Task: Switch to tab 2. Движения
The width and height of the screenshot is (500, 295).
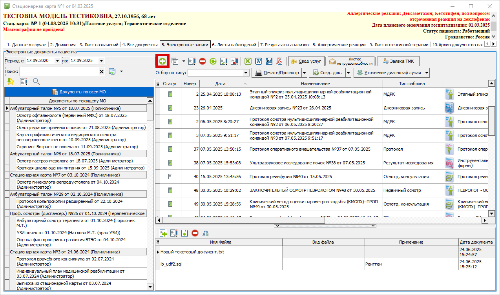Action: [63, 45]
